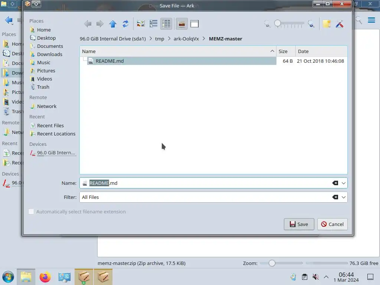Zoom out icon next to size slider
This screenshot has height=285, width=380.
pyautogui.click(x=267, y=24)
